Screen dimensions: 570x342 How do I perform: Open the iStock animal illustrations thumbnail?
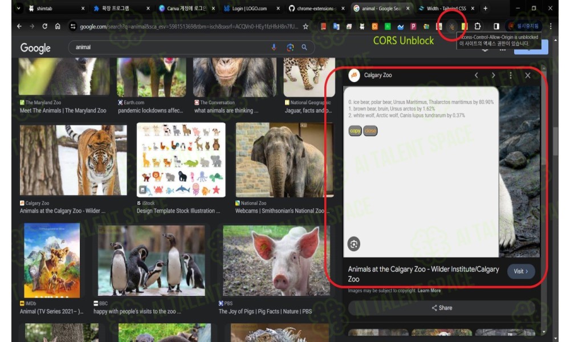181,160
